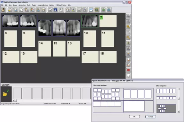Click left arrow of image tray scrollbar
This screenshot has height=122, width=184.
point(13,100)
